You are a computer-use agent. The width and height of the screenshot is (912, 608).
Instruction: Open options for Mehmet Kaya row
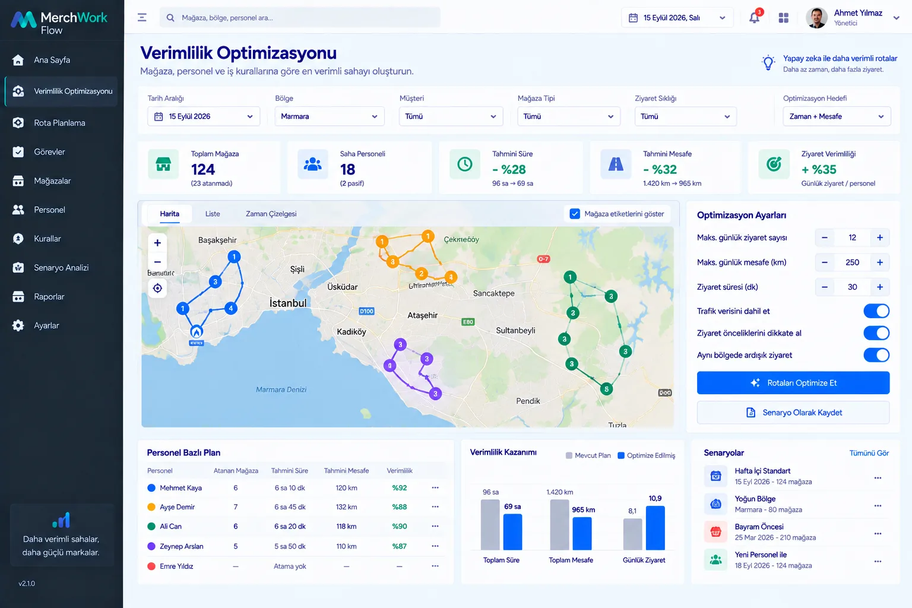(435, 487)
